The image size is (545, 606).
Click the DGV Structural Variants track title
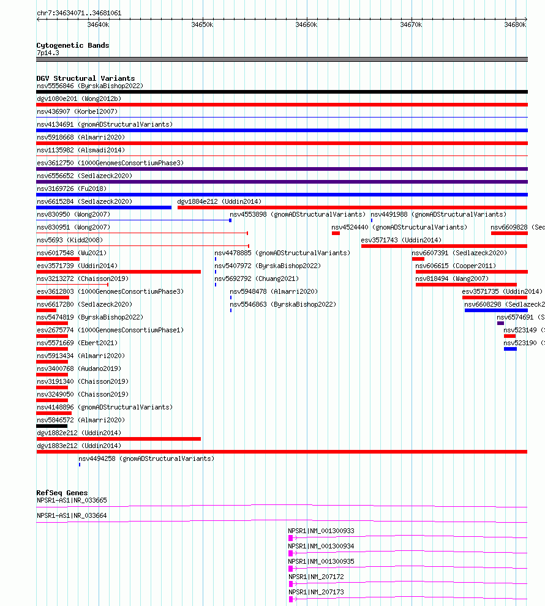click(85, 78)
